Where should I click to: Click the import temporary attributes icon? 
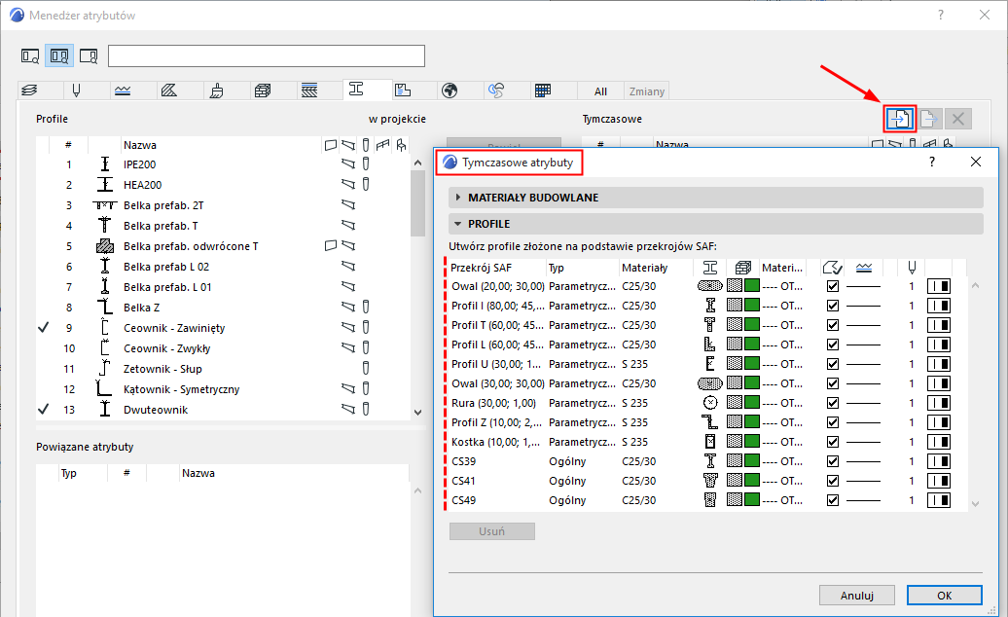(x=899, y=119)
